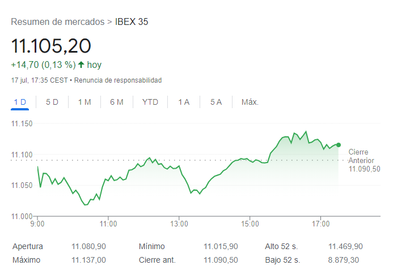Click the Máximo value 11.137,00
This screenshot has width=393, height=274.
pos(88,260)
